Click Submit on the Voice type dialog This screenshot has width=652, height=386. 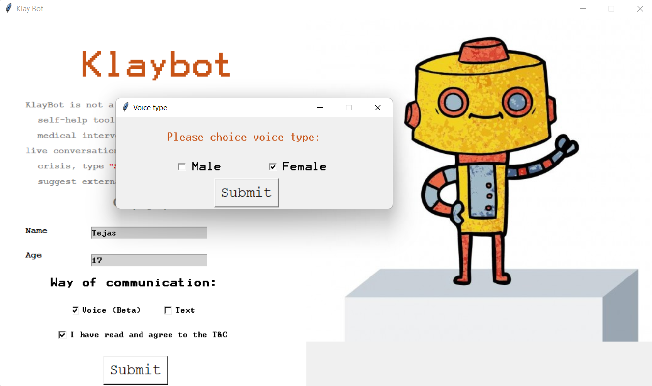[x=246, y=193]
